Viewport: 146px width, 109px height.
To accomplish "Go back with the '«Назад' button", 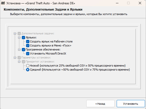I will (100, 104).
